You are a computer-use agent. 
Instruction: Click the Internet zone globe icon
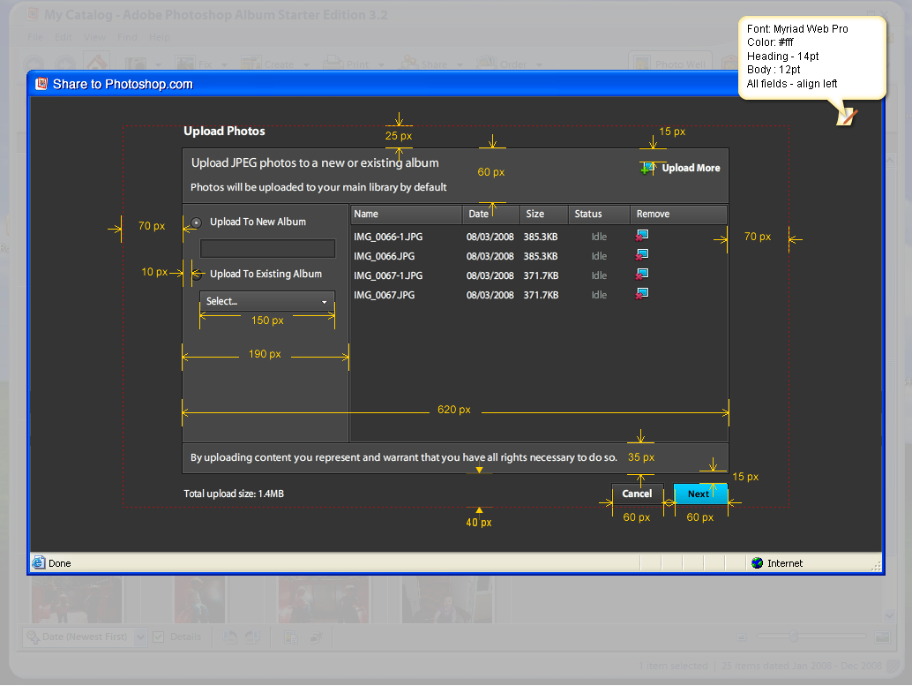click(757, 562)
